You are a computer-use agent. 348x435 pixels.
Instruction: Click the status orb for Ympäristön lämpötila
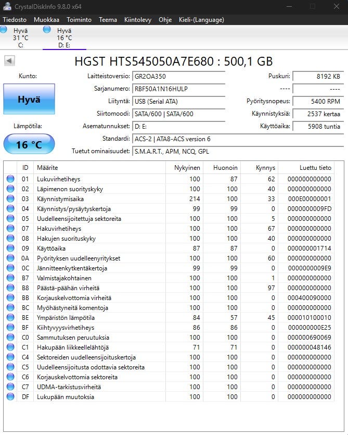tap(10, 318)
